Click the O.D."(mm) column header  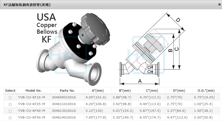click(x=204, y=91)
